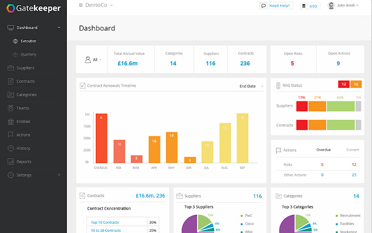372x233 pixels.
Task: Collapse the Dashboard sidebar section chevron
Action: point(59,27)
